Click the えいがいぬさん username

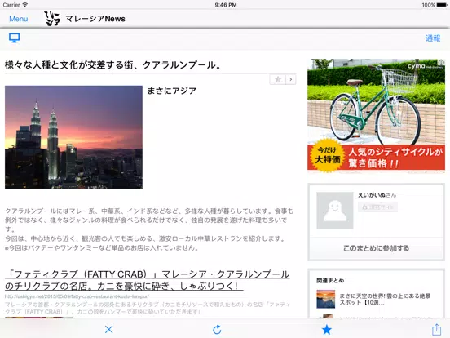click(x=377, y=195)
